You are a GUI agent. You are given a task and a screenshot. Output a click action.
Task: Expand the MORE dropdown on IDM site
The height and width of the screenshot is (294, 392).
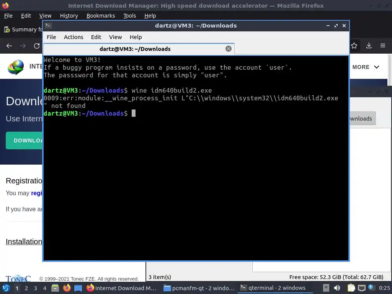[x=366, y=67]
